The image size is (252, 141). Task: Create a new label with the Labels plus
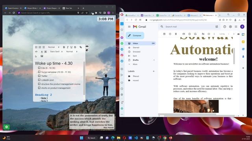pyautogui.click(x=154, y=71)
